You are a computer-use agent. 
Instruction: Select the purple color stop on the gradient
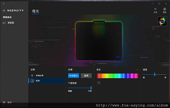coord(132,76)
